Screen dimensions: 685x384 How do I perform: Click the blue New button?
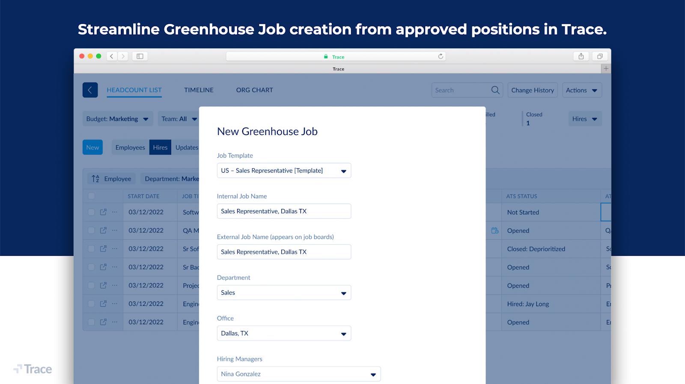pyautogui.click(x=92, y=147)
